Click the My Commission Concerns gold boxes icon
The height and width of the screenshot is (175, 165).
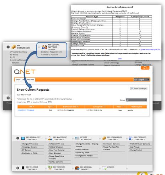coord(104,138)
